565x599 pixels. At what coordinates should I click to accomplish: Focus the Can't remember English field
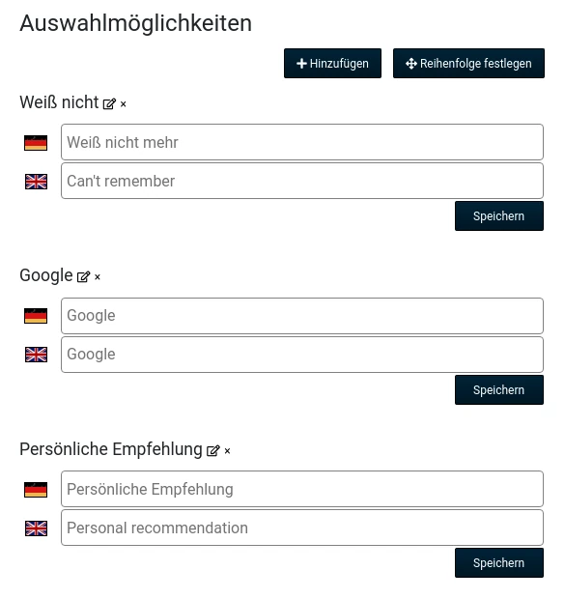point(302,181)
